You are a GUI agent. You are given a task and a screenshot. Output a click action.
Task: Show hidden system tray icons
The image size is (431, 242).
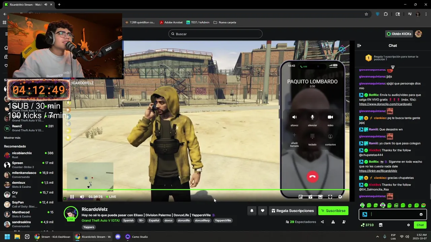pyautogui.click(x=377, y=237)
